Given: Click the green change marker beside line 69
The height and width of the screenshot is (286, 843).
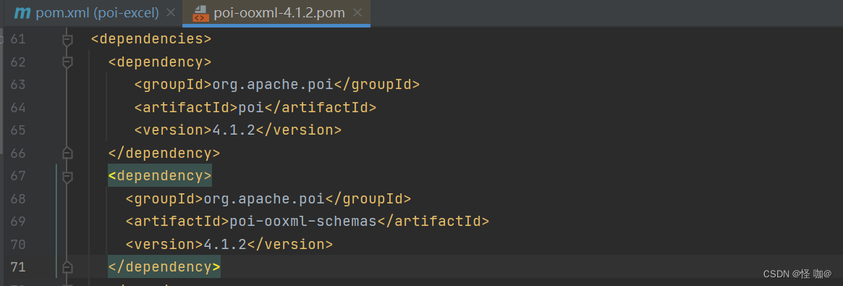Looking at the screenshot, I should pyautogui.click(x=56, y=222).
